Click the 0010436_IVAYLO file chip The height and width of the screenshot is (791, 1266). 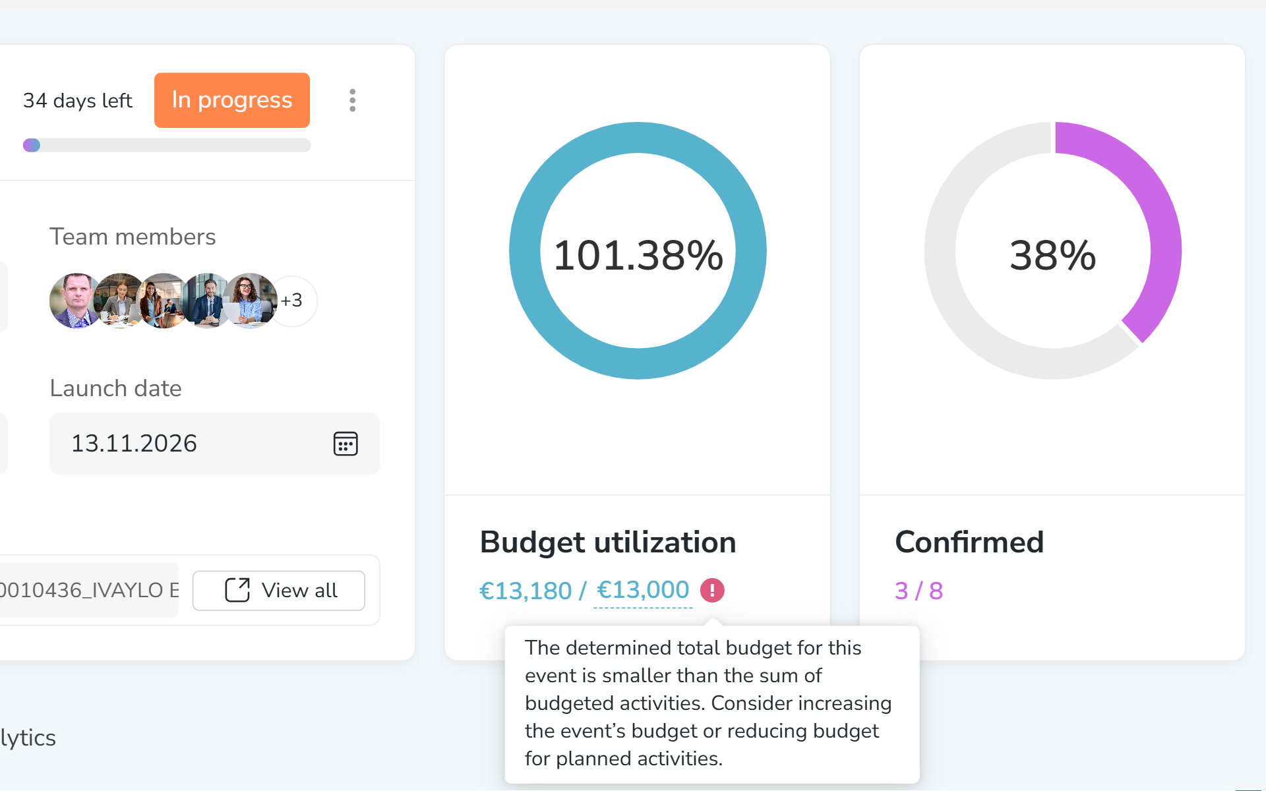click(89, 590)
